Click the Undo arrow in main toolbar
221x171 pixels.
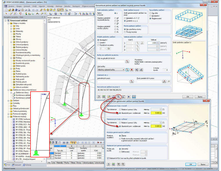(x=33, y=10)
